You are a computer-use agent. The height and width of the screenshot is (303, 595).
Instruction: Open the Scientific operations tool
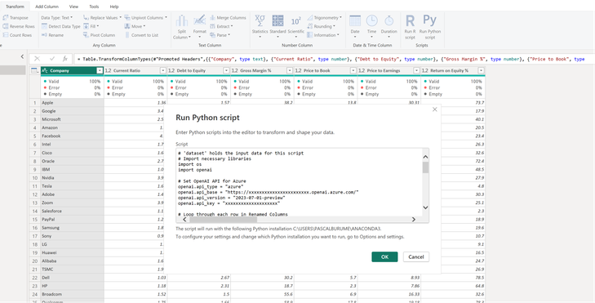click(296, 26)
